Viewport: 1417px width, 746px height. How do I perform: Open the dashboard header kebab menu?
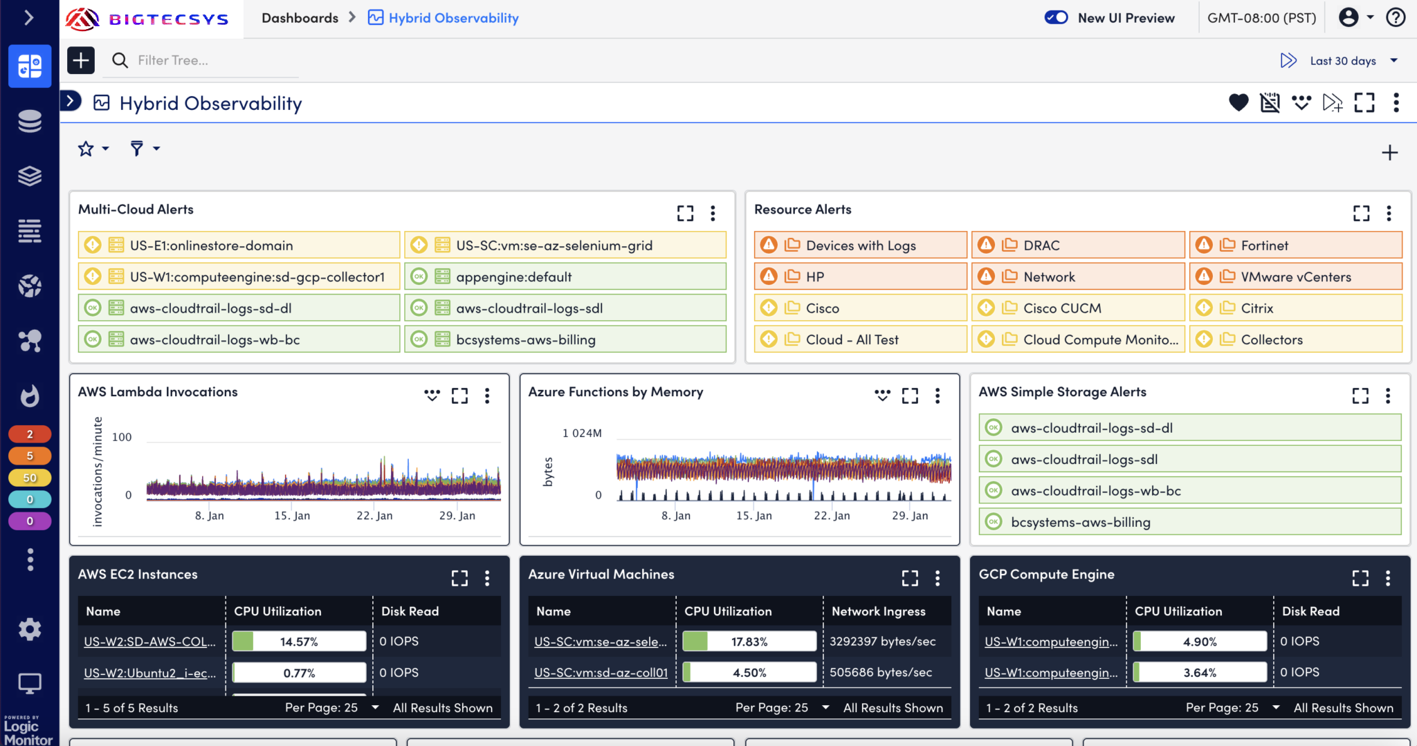(1396, 103)
